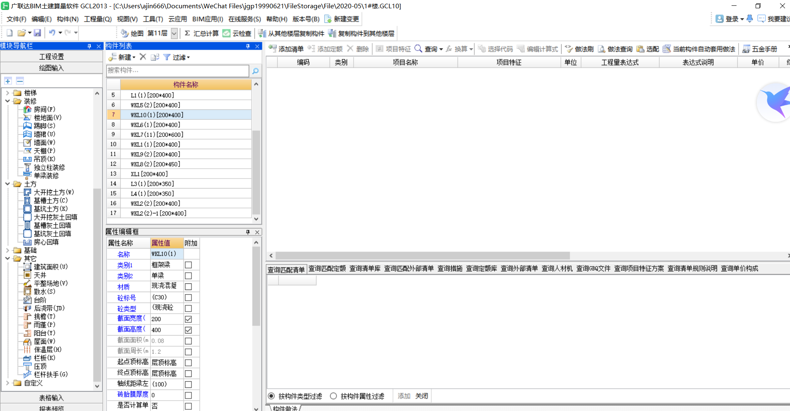Toggle checkbox for 起点顶标高 row
Image resolution: width=790 pixels, height=411 pixels.
(x=188, y=363)
